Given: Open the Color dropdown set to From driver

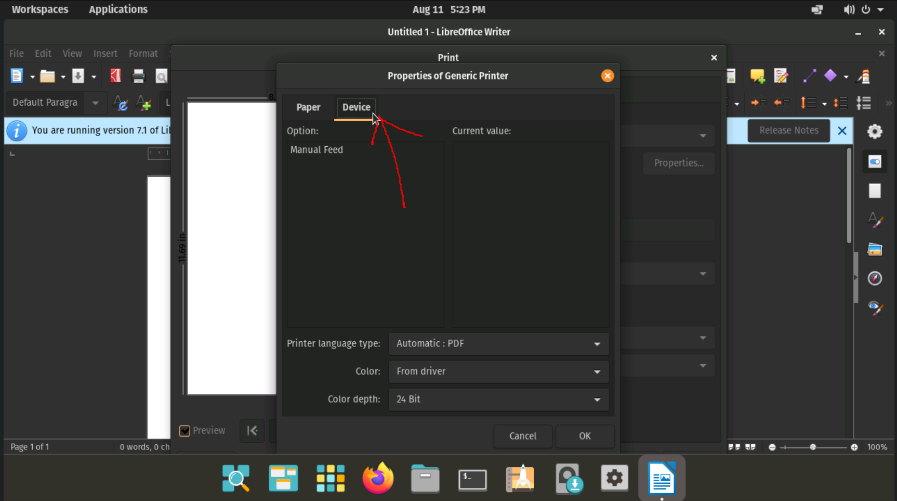Looking at the screenshot, I should [498, 371].
